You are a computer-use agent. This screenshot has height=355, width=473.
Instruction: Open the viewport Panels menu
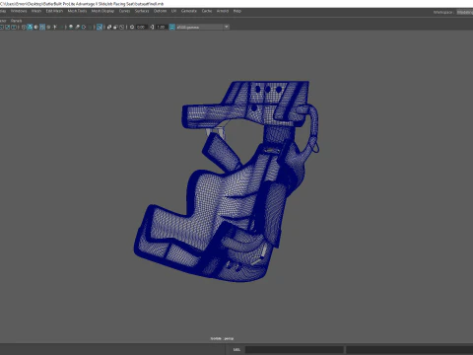[x=16, y=21]
